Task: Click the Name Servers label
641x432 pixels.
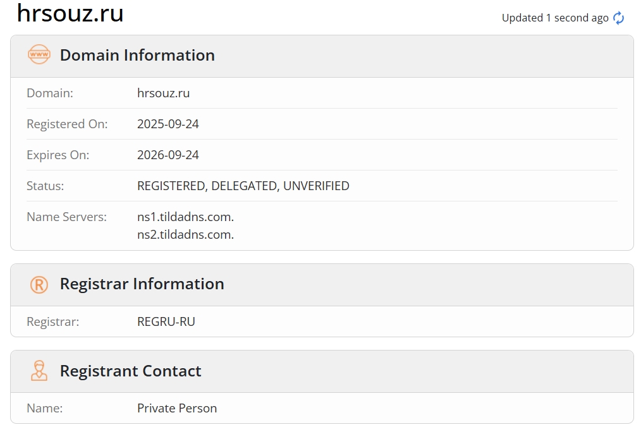Action: [x=66, y=217]
